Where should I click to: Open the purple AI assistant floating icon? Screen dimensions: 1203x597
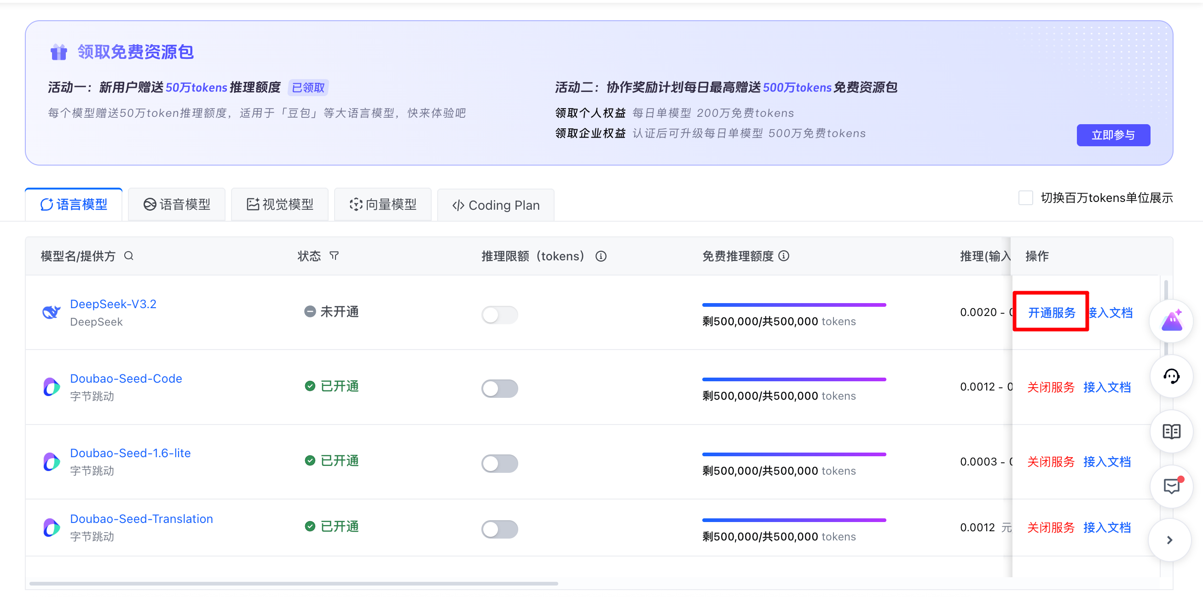tap(1171, 321)
